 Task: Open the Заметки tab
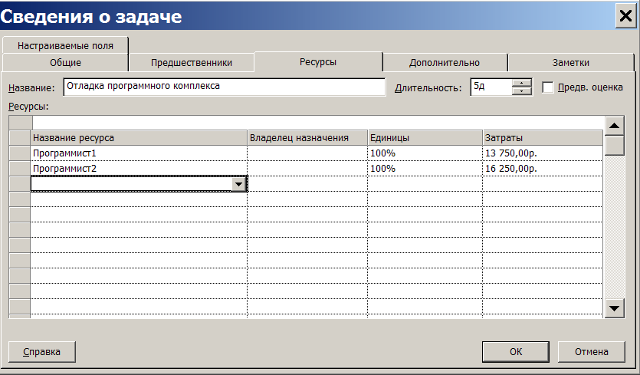(570, 63)
